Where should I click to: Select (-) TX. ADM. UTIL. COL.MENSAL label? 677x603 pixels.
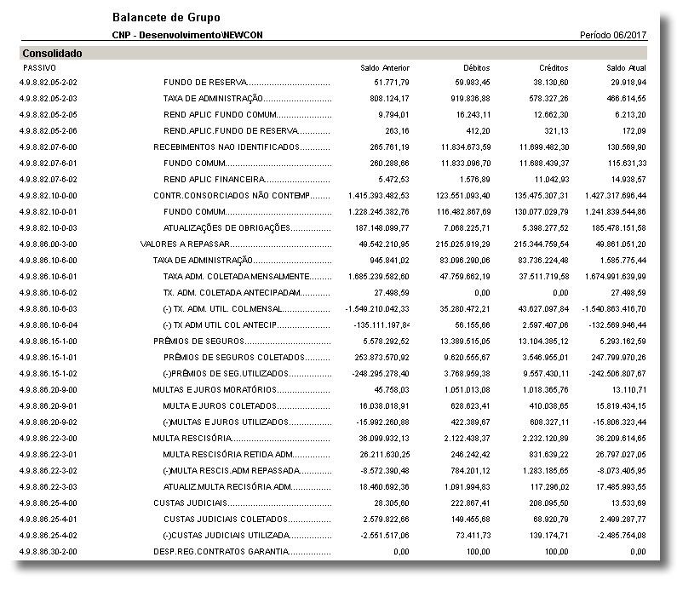(223, 309)
